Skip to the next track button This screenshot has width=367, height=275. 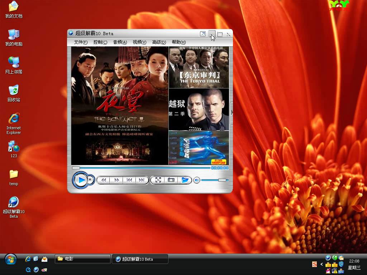(141, 180)
